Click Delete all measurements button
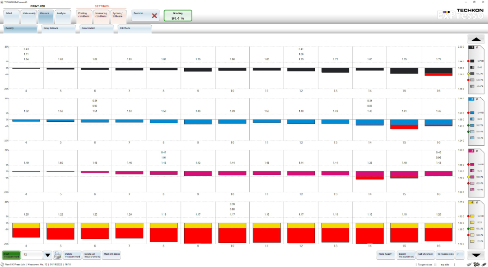Viewport: 488px width, 267px height. point(91,255)
